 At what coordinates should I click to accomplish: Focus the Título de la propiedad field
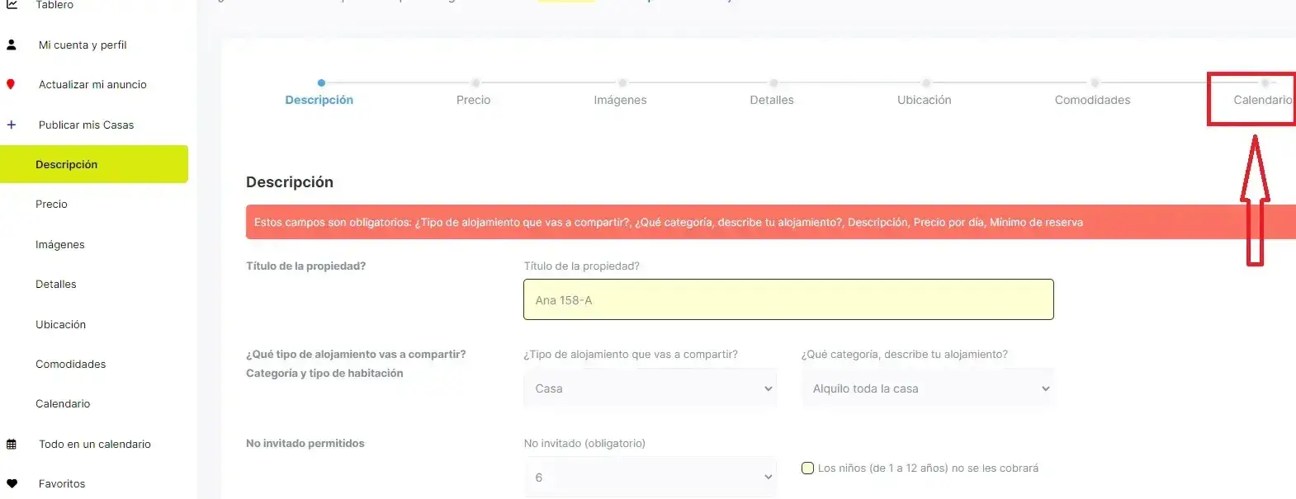788,299
